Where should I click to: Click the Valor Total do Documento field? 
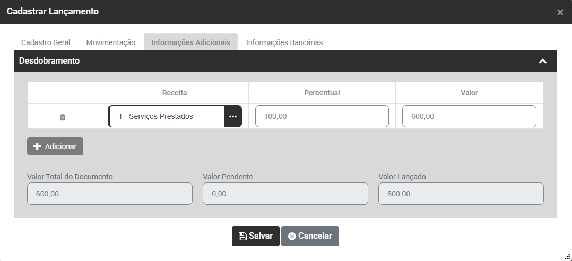click(110, 194)
